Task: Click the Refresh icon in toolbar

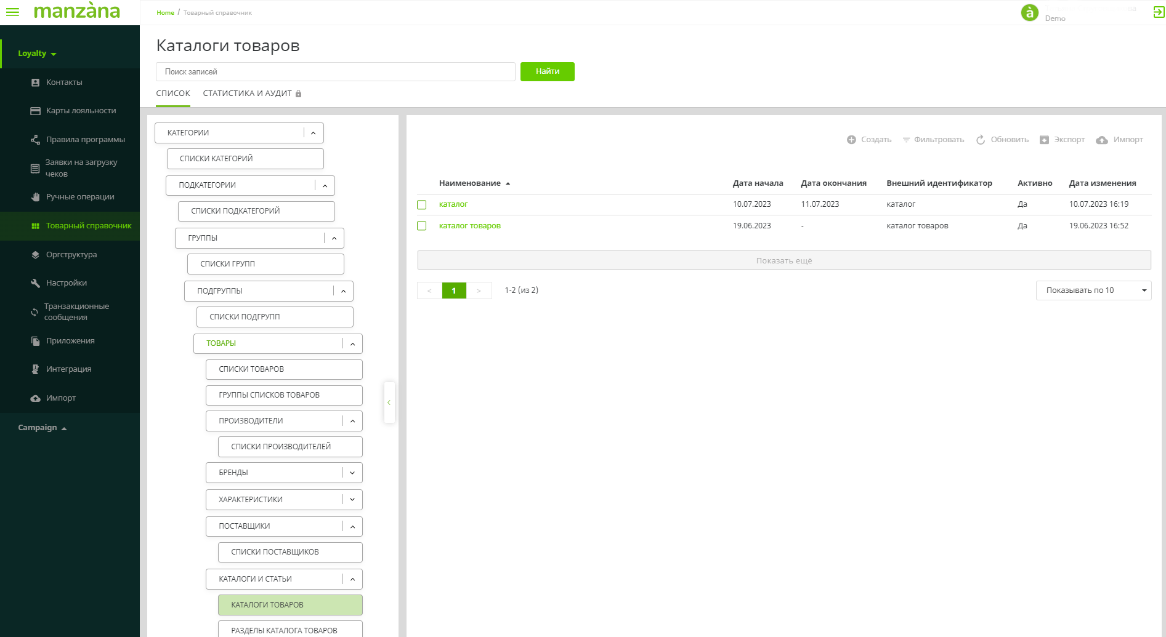Action: pyautogui.click(x=981, y=140)
